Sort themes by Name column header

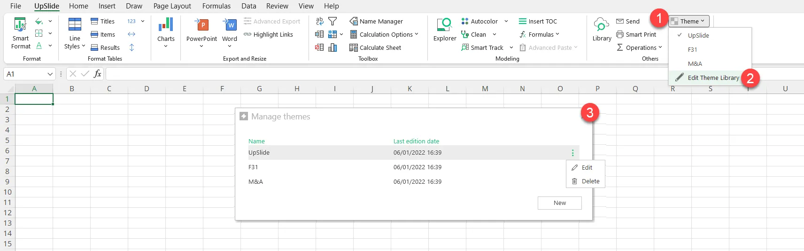coord(256,141)
